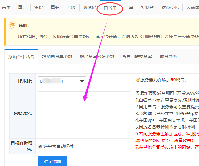Open the 首页 menu item
The image size is (199, 166).
6,7
